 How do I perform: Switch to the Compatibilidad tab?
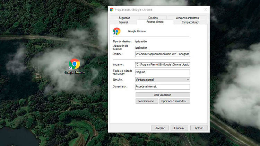click(190, 22)
